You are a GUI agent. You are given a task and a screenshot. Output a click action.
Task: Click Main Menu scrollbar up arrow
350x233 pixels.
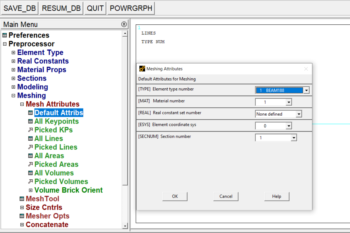point(125,33)
